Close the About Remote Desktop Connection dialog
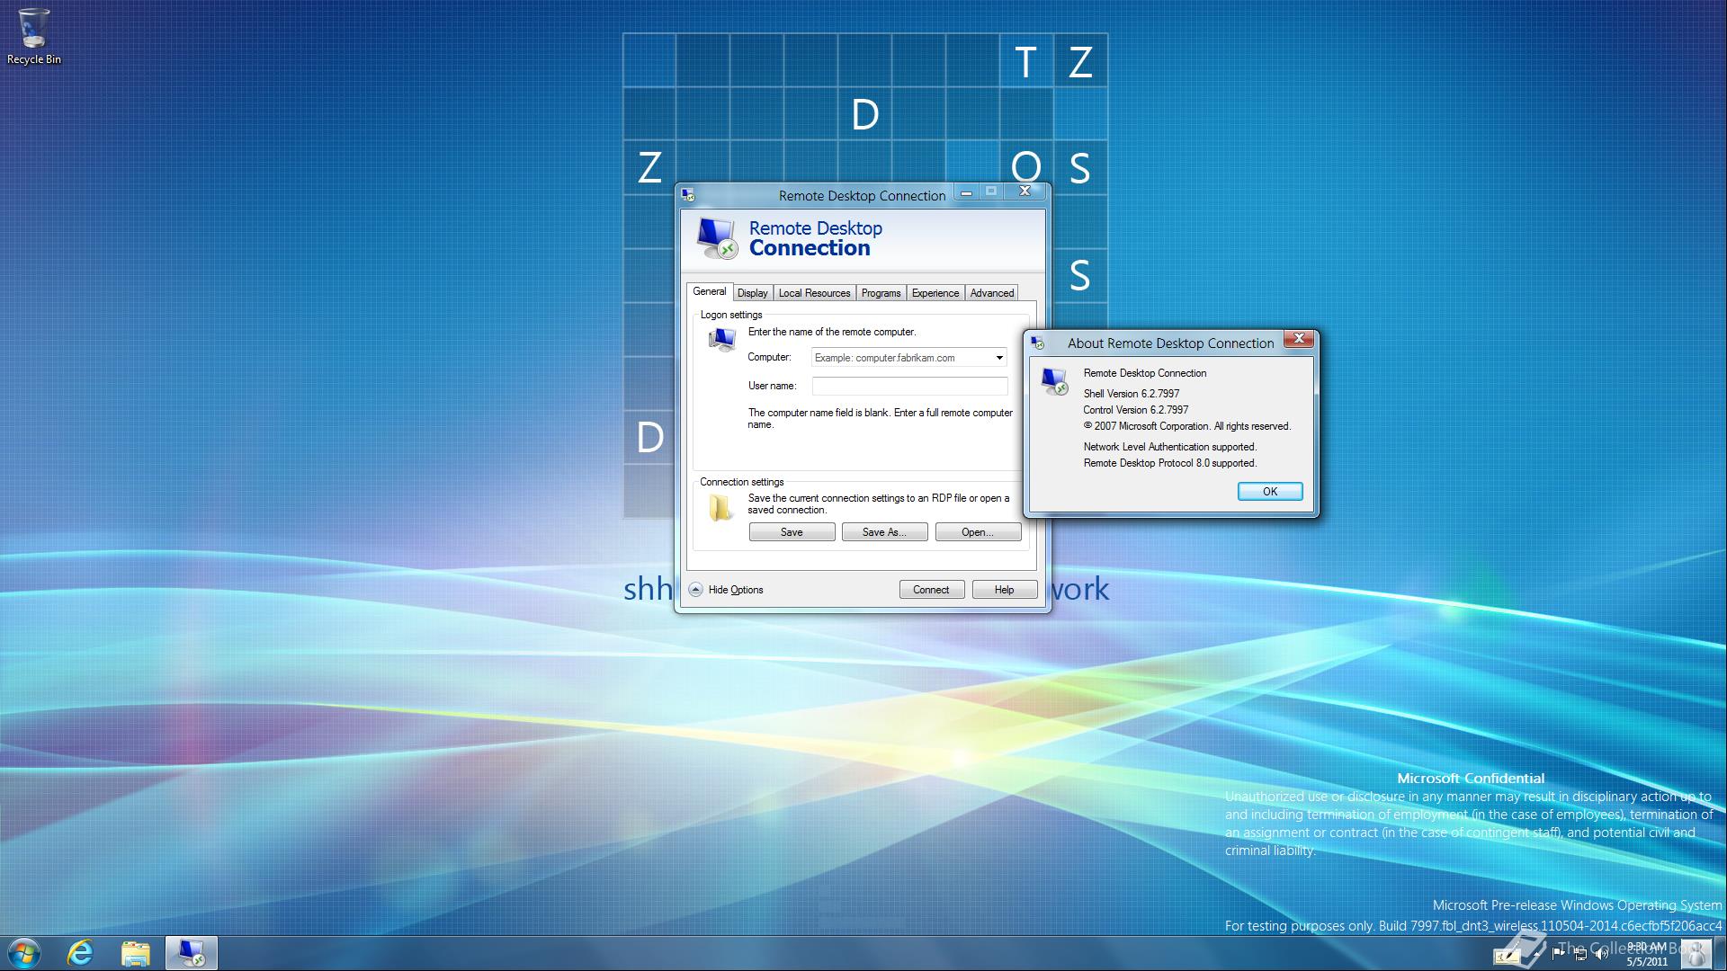This screenshot has height=971, width=1727. [1298, 339]
